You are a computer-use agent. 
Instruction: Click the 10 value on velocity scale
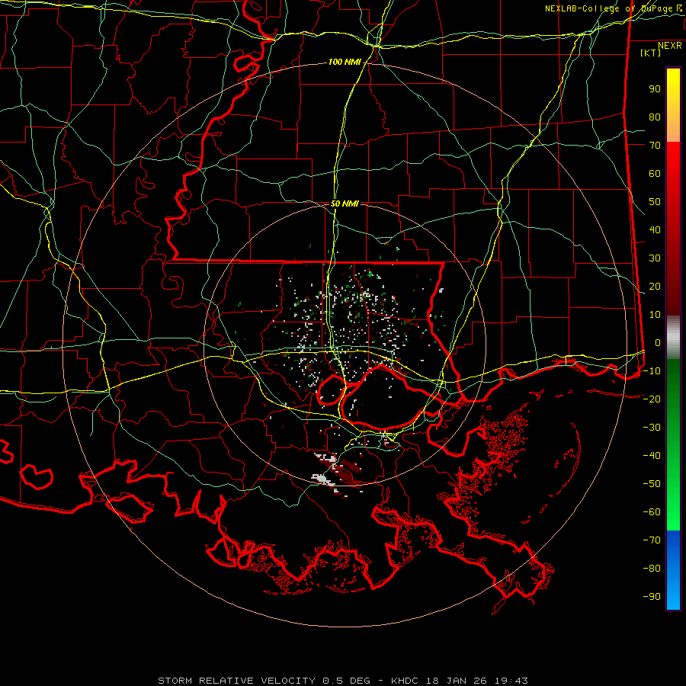[655, 315]
